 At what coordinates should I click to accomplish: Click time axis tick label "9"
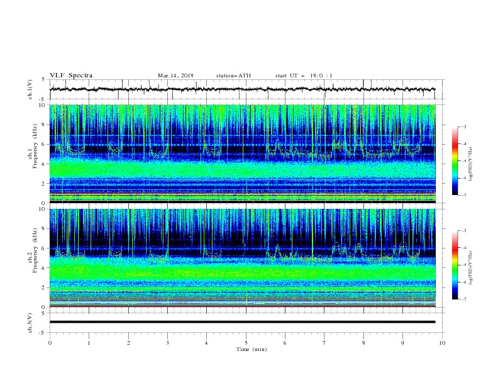(402, 343)
